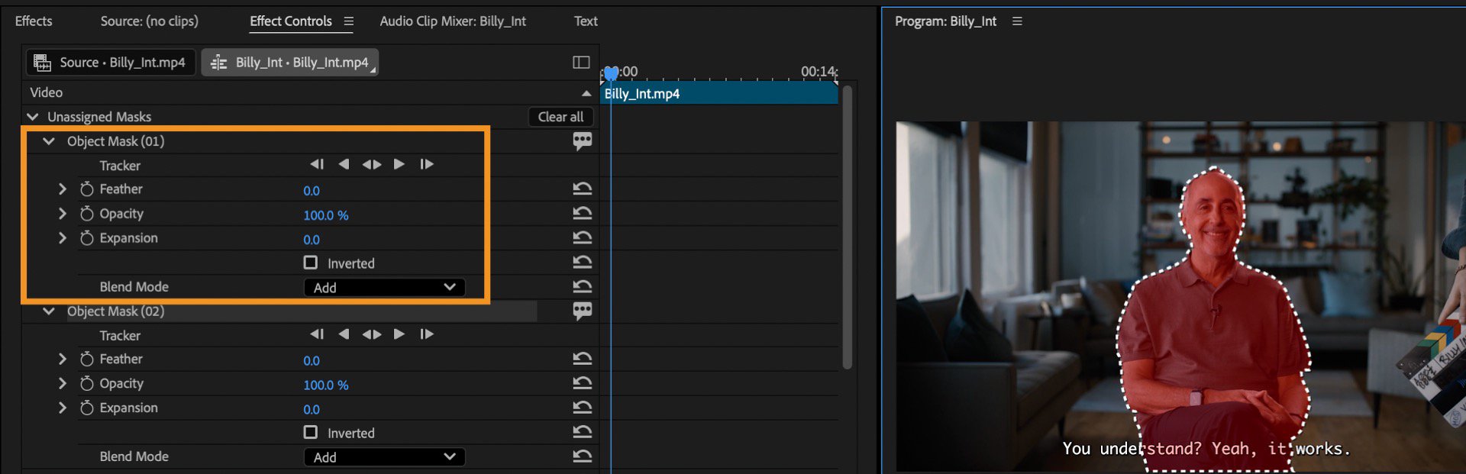The height and width of the screenshot is (474, 1466).
Task: Reset Object Mask (01) Feather value
Action: 582,189
